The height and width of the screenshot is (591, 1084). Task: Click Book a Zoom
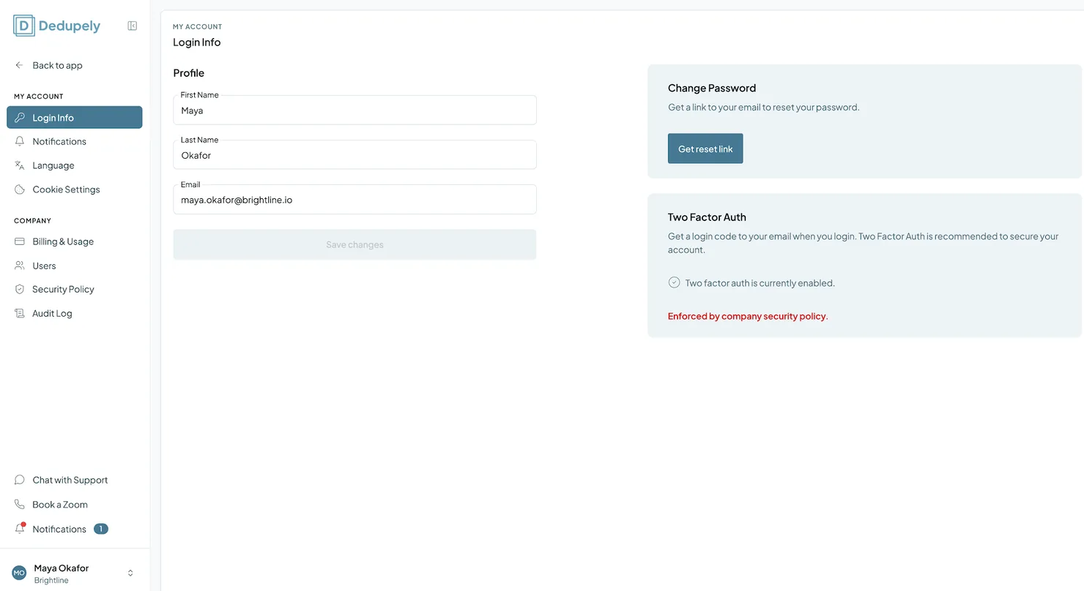75,505
